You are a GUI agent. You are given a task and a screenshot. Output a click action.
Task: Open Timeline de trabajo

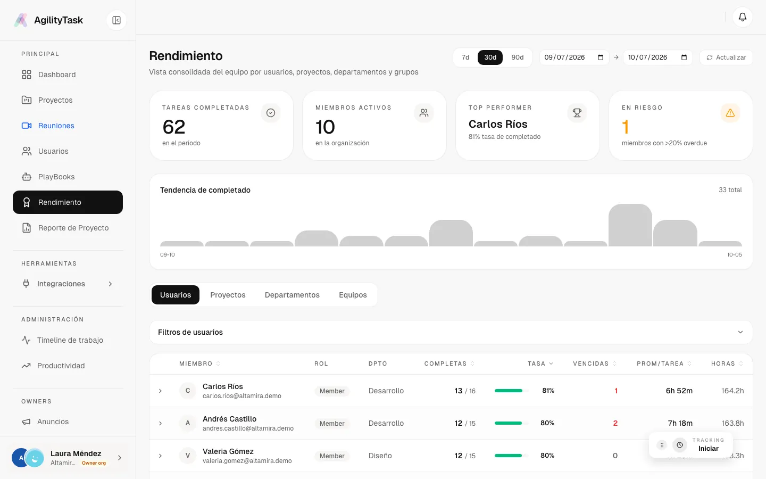68,340
